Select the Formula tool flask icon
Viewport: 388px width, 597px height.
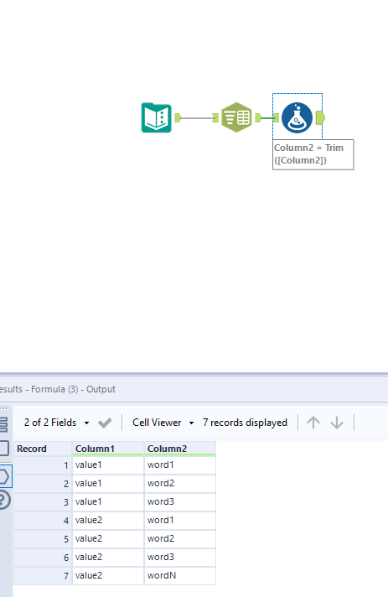[x=297, y=117]
